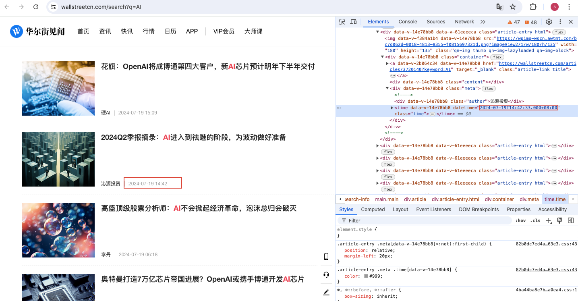
Task: Toggle the device toolbar icon in DevTools
Action: pos(353,22)
